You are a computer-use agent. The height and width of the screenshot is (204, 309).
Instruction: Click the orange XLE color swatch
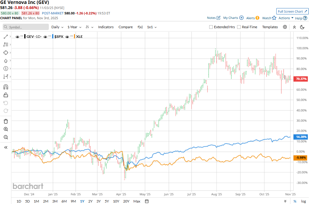pos(75,37)
